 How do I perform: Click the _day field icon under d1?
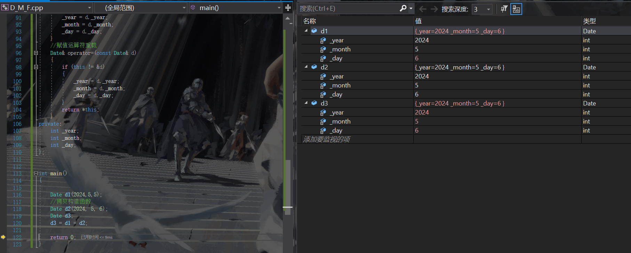coord(323,58)
